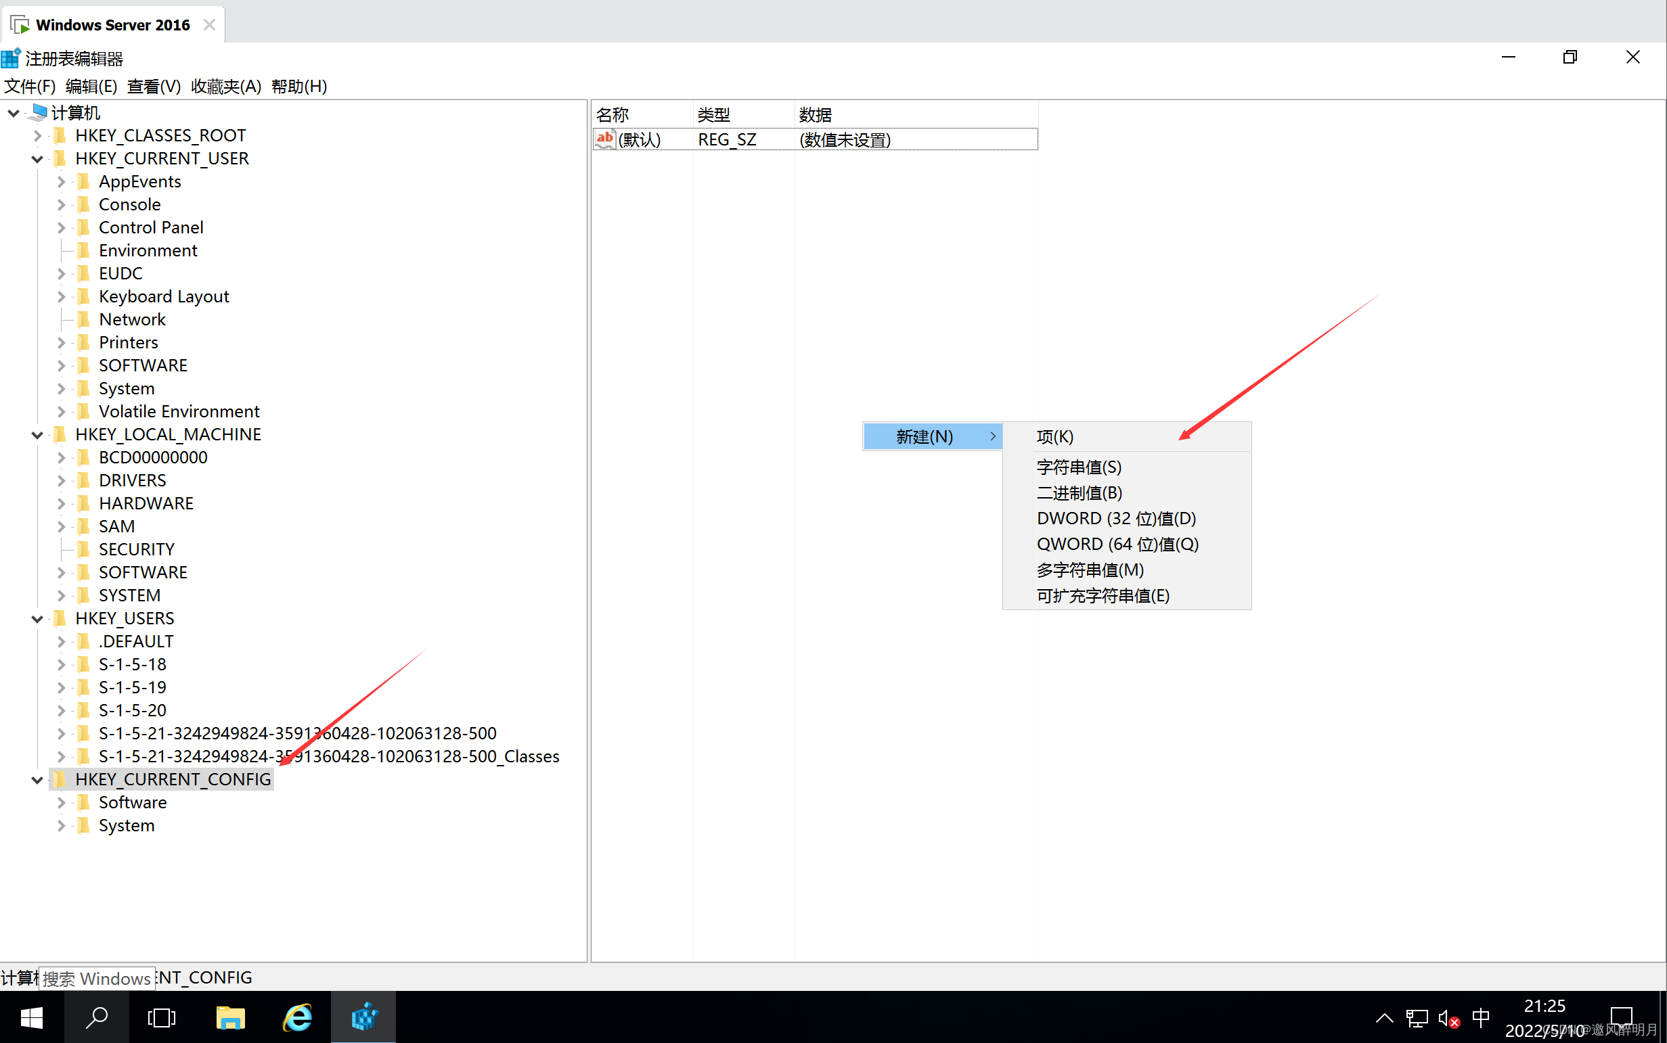Click QWORD (64 位)值(Q) option
1667x1043 pixels.
tap(1117, 543)
